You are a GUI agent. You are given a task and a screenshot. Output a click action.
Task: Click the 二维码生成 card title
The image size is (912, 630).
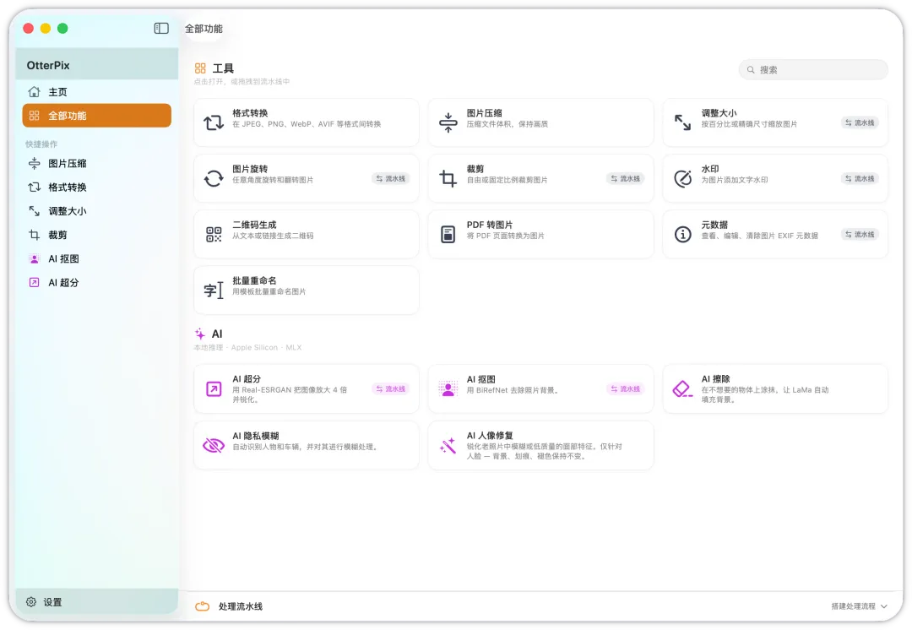click(255, 225)
